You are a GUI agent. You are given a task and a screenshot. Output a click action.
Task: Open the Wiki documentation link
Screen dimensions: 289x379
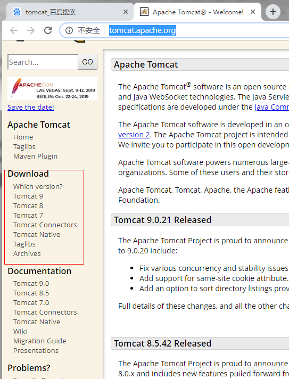pyautogui.click(x=20, y=332)
